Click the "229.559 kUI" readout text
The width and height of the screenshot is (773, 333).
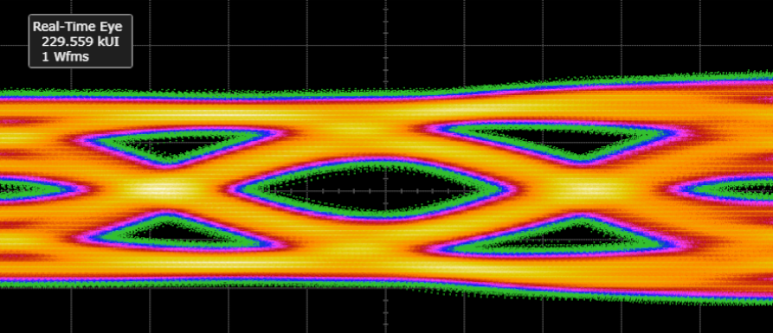click(81, 42)
